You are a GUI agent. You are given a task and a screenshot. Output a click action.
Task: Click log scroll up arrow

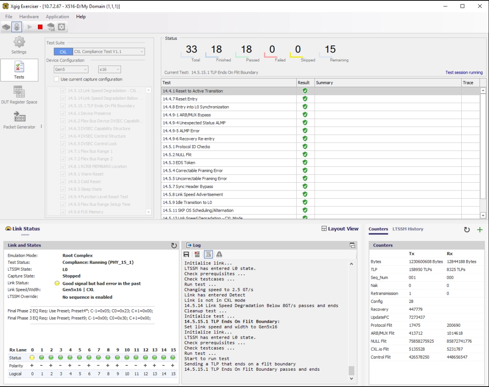351,264
